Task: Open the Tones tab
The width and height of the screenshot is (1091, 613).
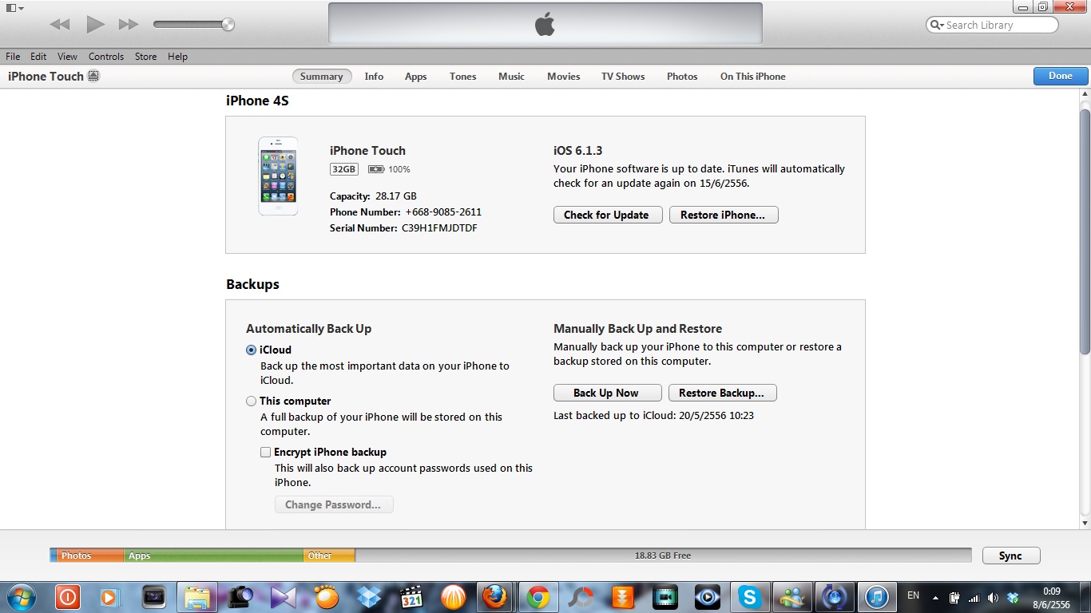Action: [463, 77]
